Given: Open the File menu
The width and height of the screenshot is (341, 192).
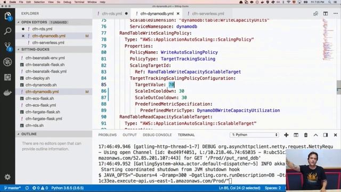Looking at the screenshot, I should (21, 2).
